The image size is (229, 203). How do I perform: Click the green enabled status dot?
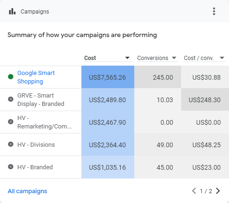[x=11, y=76]
